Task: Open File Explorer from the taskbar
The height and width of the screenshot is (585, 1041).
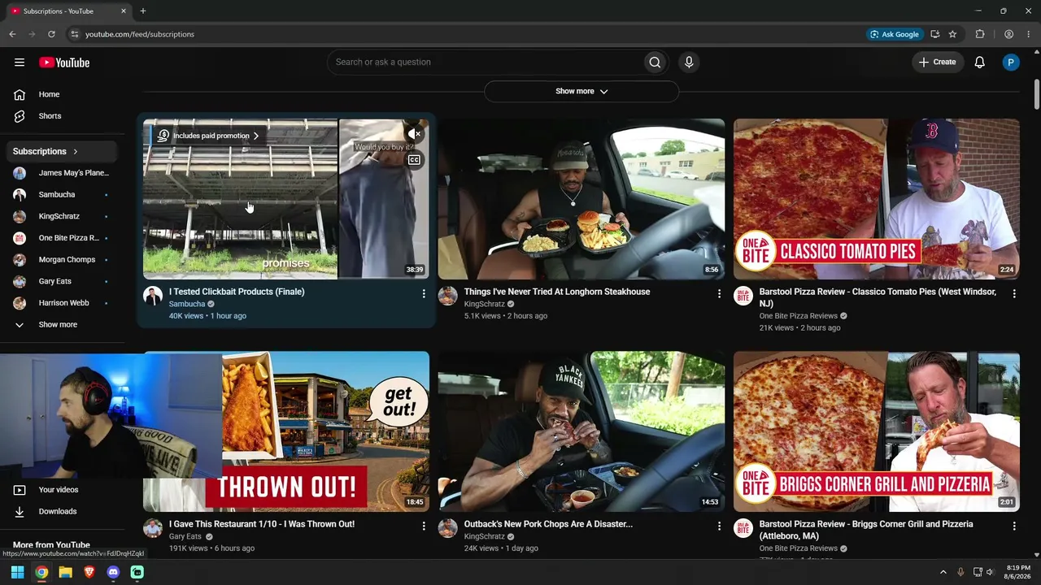Action: (65, 572)
